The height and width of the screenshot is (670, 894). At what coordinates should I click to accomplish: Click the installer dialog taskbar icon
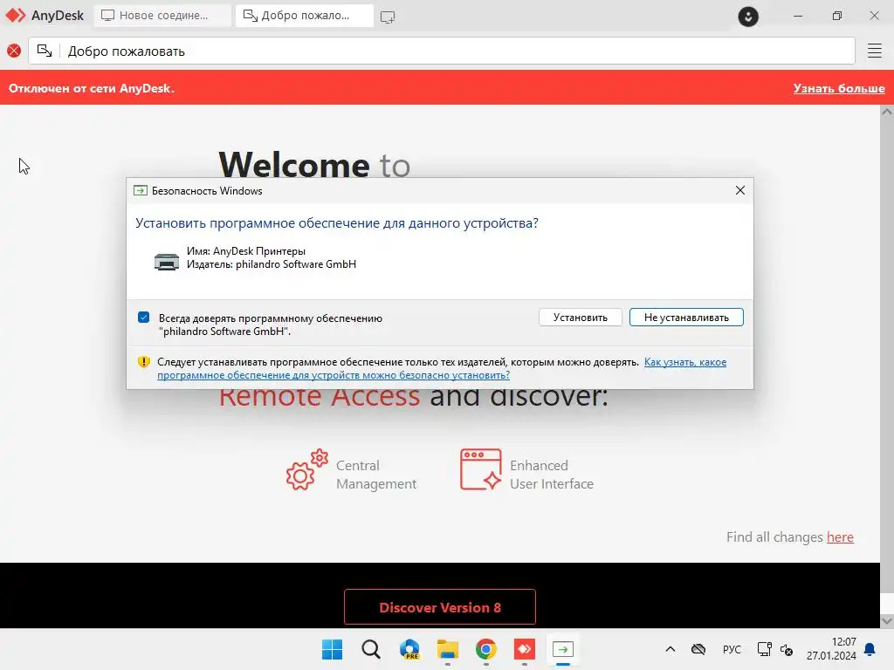pos(563,649)
